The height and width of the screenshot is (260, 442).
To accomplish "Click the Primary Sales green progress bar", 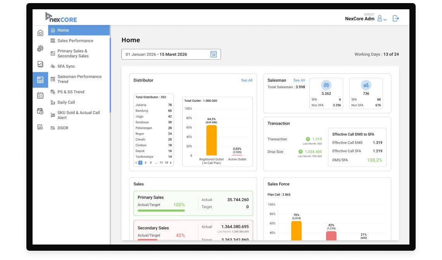I will (x=161, y=210).
